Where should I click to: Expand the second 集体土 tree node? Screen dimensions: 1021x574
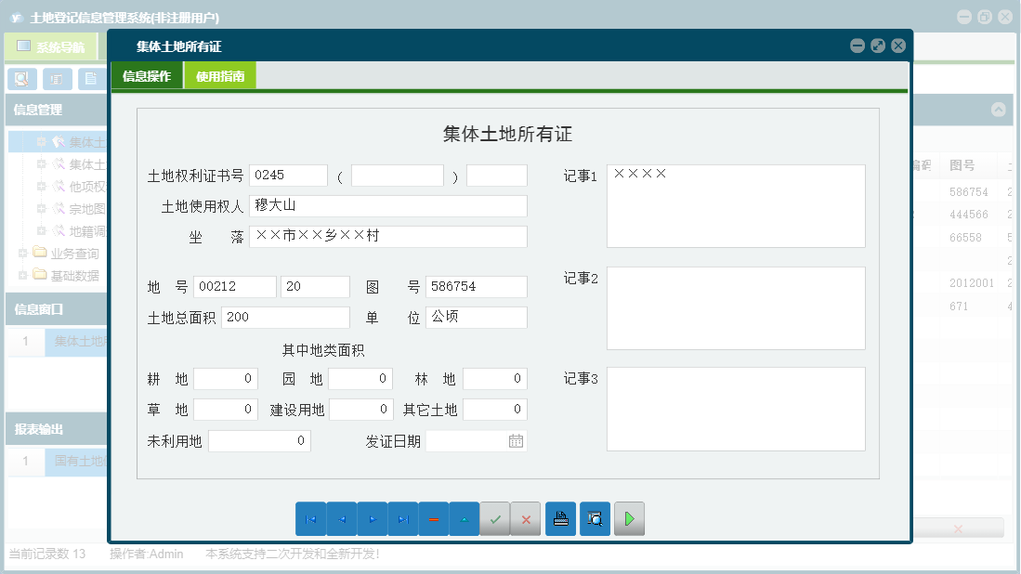[41, 164]
